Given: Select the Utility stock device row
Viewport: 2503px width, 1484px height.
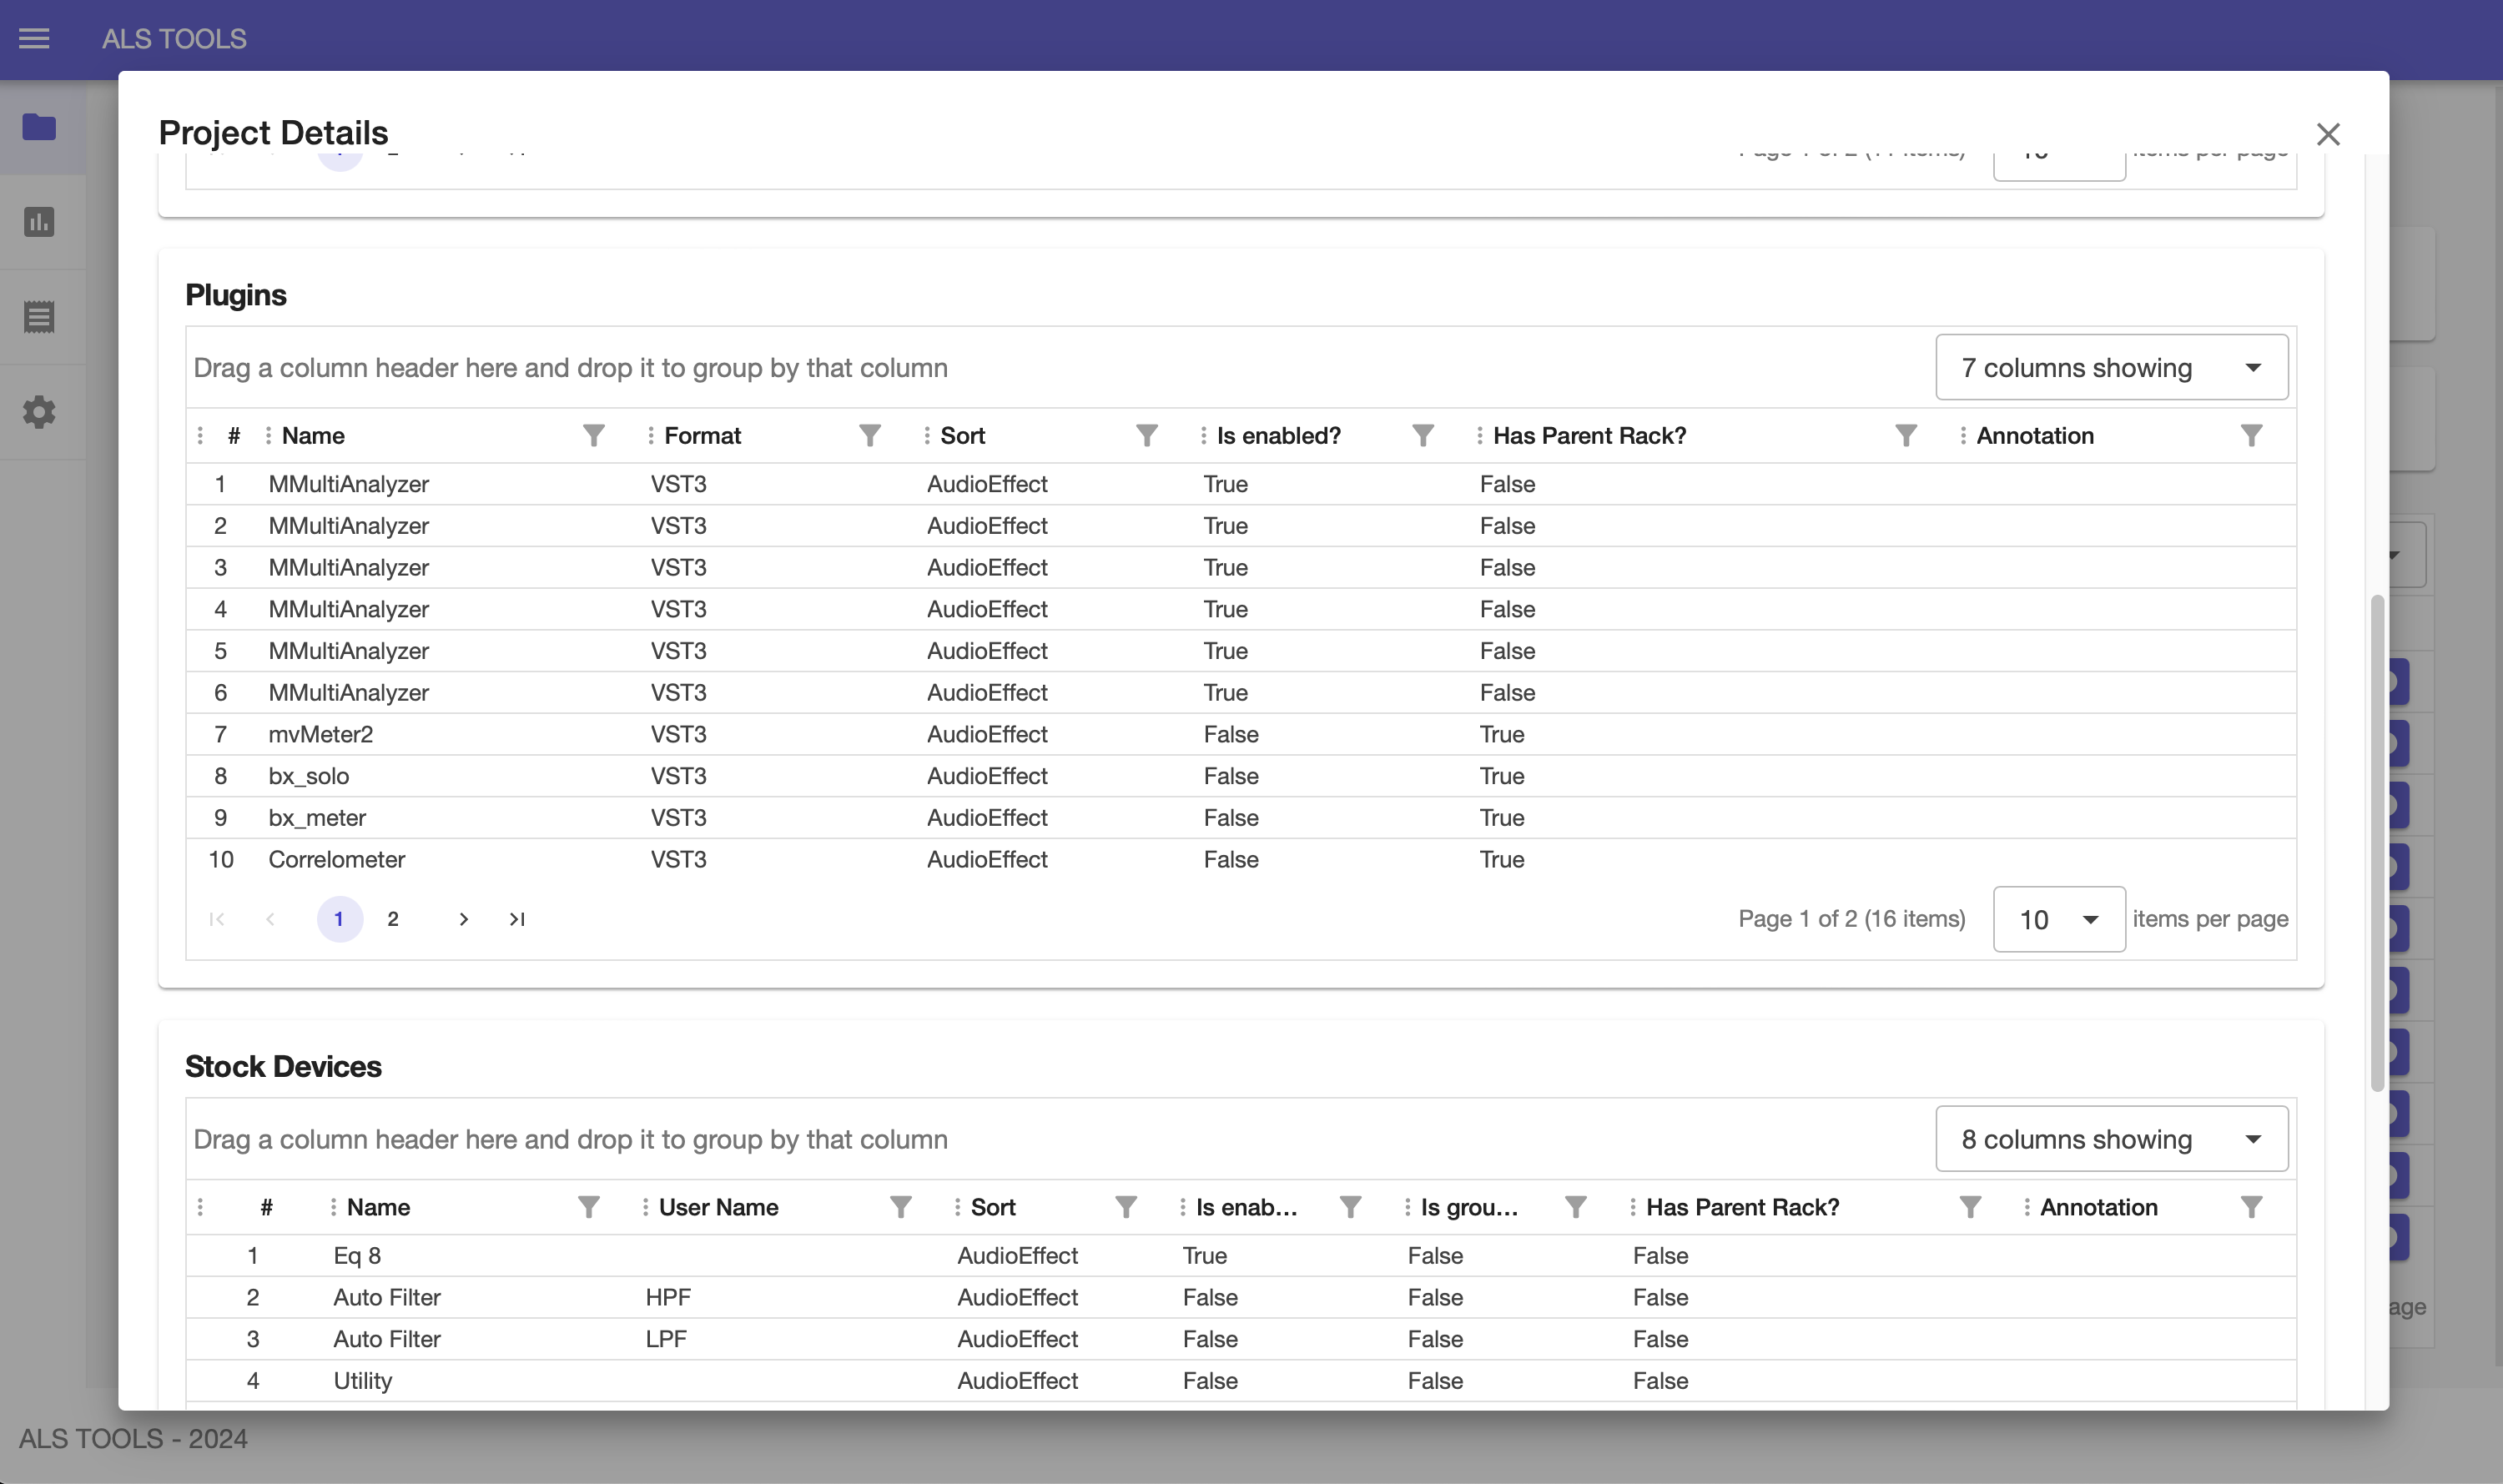Looking at the screenshot, I should tap(1240, 1381).
